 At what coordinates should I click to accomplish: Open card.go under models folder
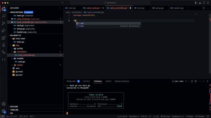click(x=35, y=62)
